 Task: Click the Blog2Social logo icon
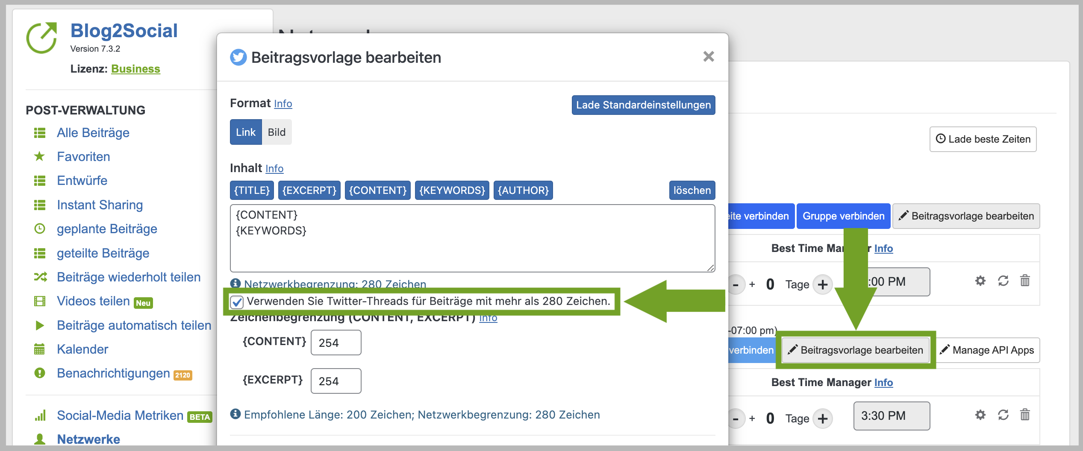tap(42, 38)
